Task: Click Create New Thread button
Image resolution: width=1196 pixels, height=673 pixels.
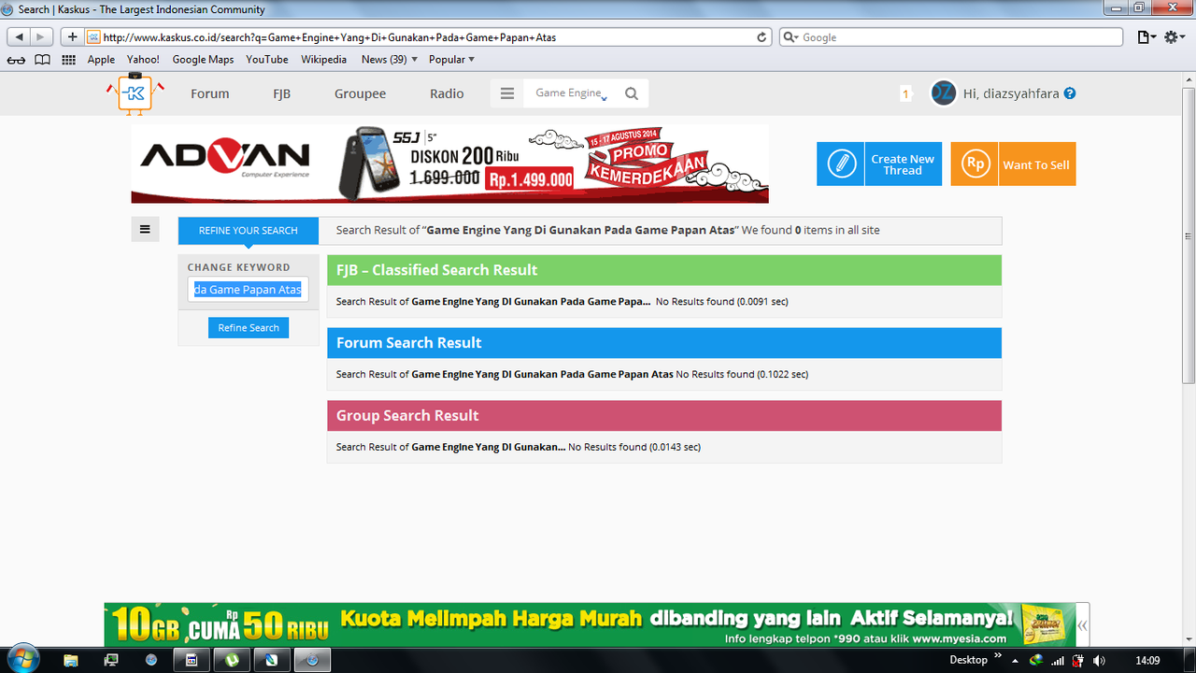Action: coord(879,164)
